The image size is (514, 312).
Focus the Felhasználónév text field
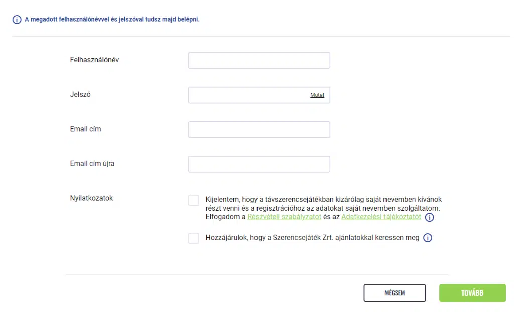point(259,60)
